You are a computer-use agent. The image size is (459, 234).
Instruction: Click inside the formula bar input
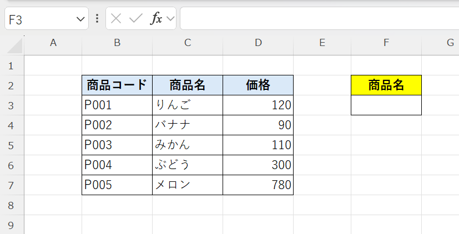point(316,18)
